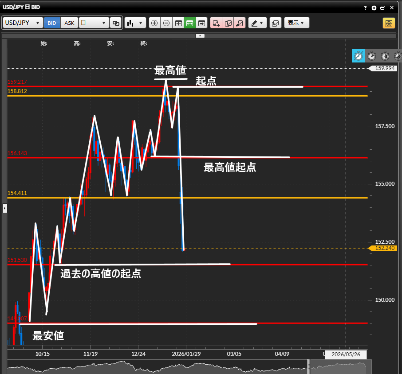
Task: Open the candlestick chart type dropdown
Action: (x=135, y=23)
